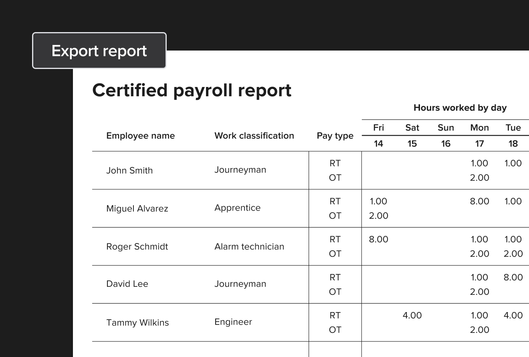Select the Fri day column header
529x357 pixels.
[378, 128]
